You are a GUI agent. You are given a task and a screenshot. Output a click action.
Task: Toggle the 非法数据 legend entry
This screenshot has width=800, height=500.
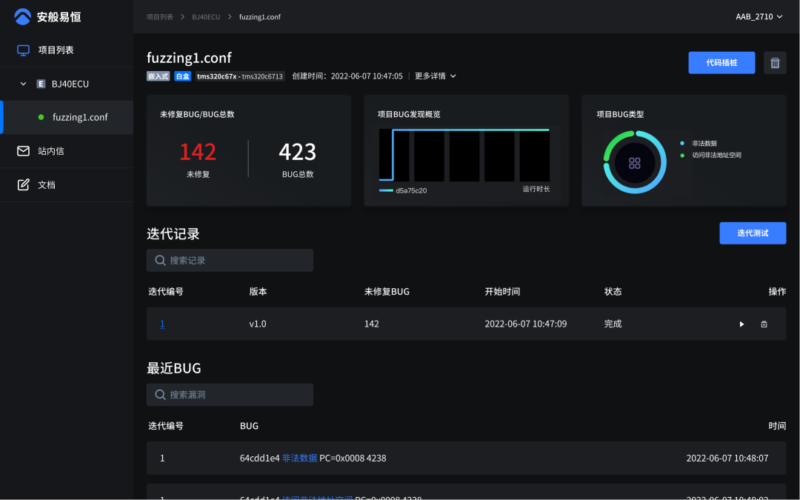tap(704, 143)
